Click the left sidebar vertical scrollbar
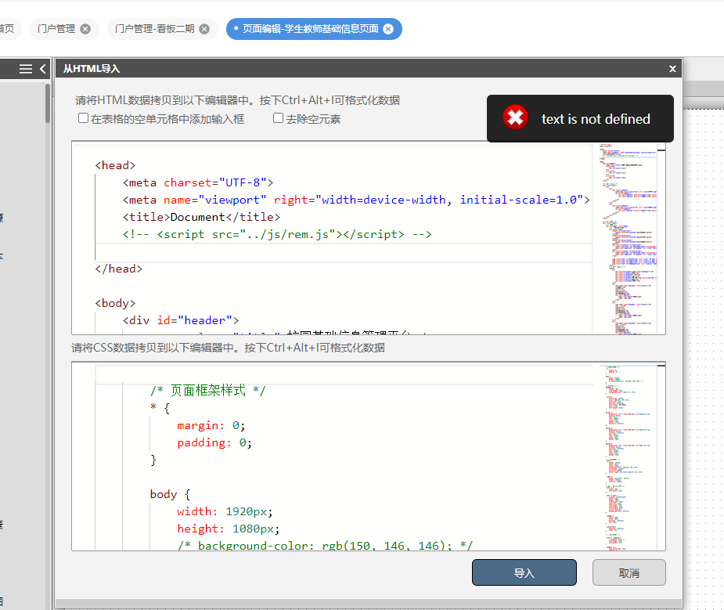724x610 pixels. pos(48,104)
